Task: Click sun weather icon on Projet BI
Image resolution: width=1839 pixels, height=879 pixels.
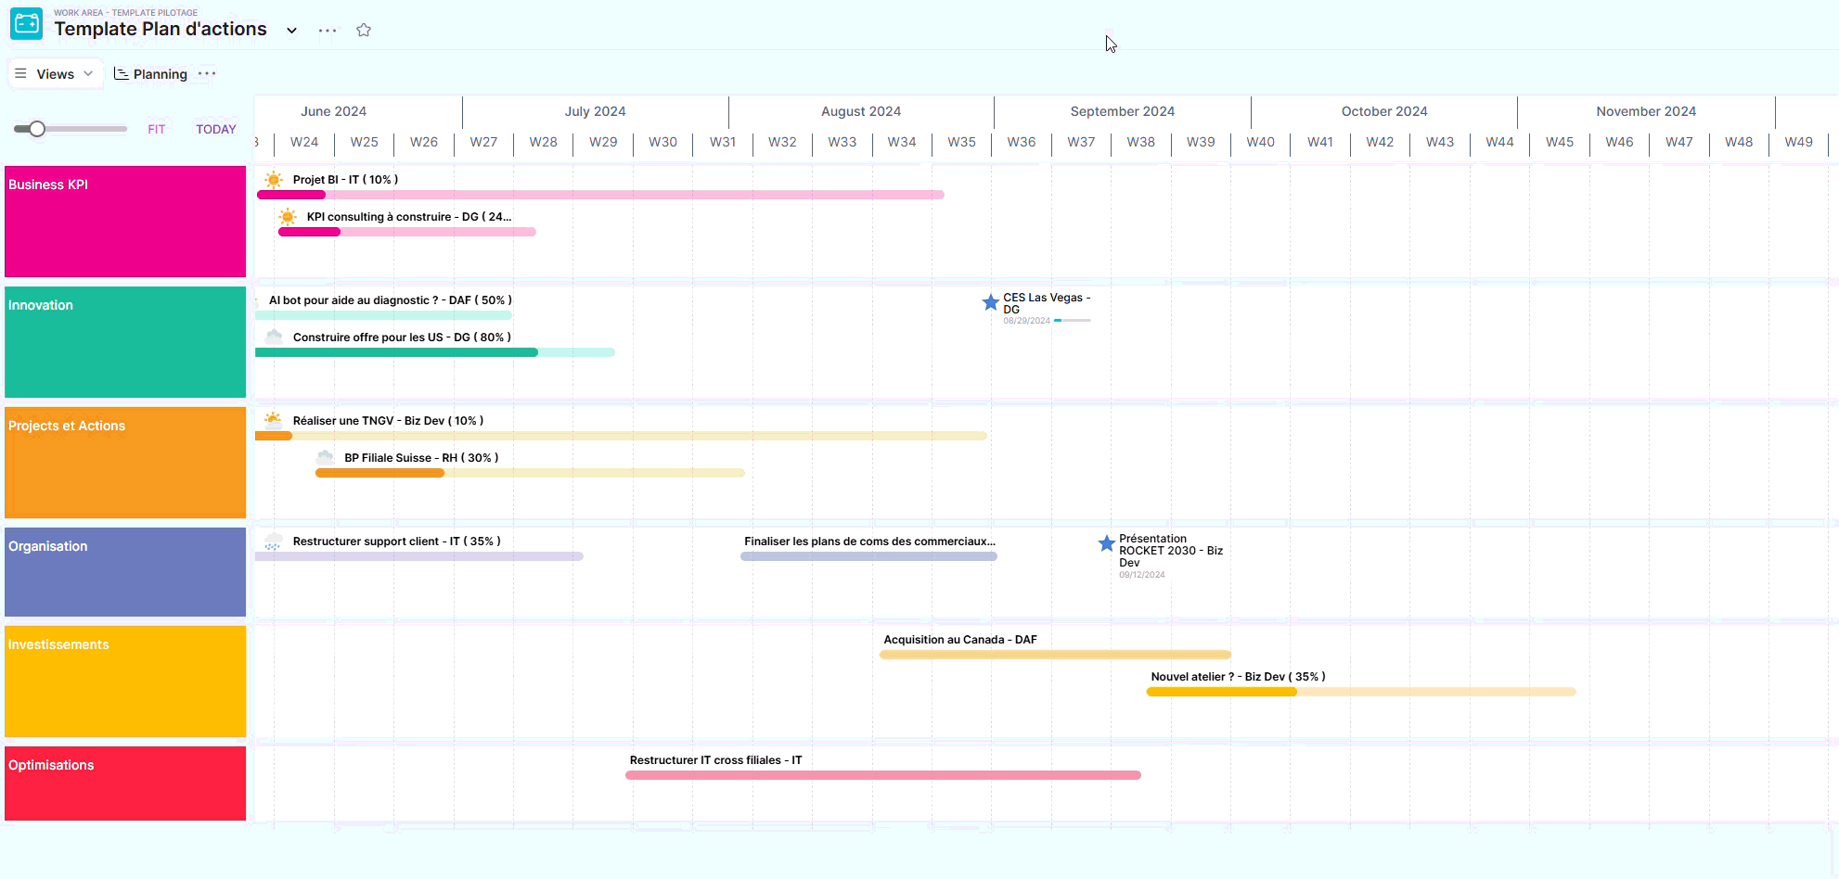Action: point(274,180)
